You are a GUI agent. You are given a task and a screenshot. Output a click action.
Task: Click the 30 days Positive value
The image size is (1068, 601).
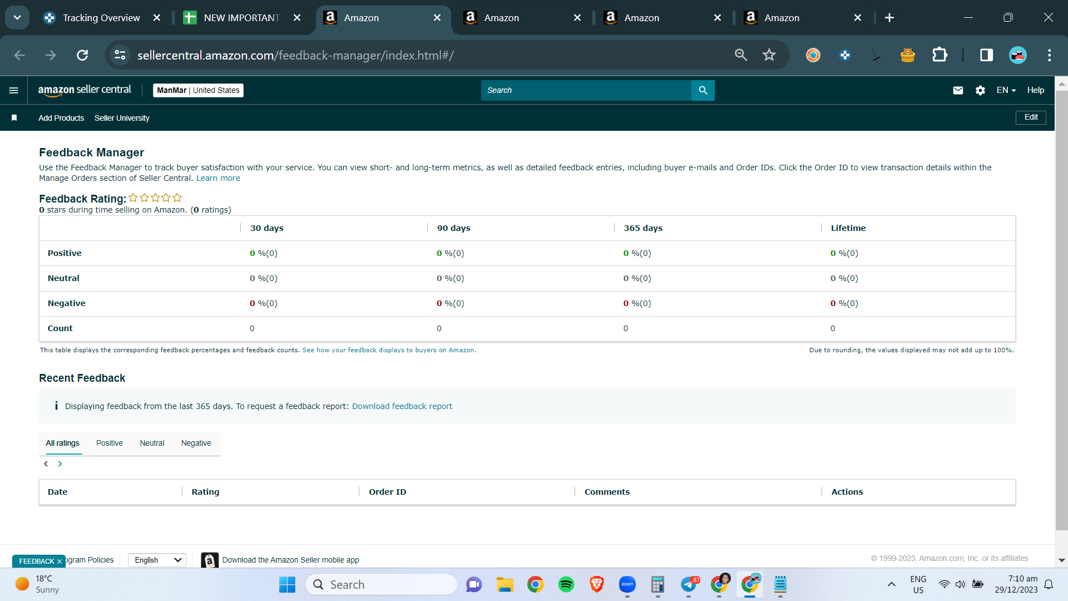pyautogui.click(x=264, y=253)
